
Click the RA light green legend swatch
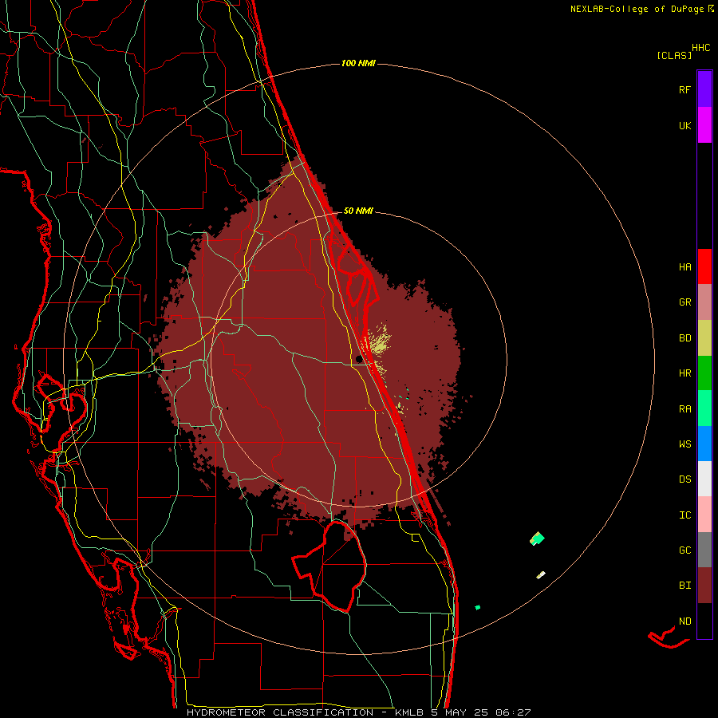[704, 408]
